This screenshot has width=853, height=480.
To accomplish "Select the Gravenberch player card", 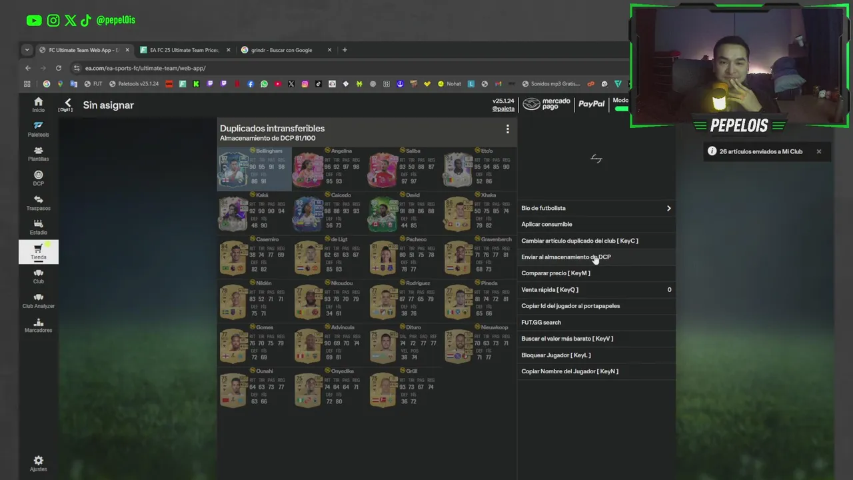I will pyautogui.click(x=479, y=257).
